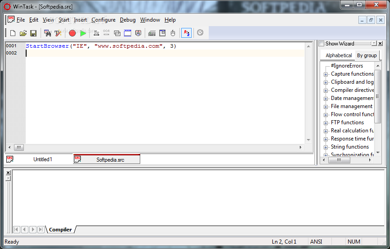The height and width of the screenshot is (249, 390).
Task: Click the SRC document icon in menu bar
Action: (x=11, y=19)
